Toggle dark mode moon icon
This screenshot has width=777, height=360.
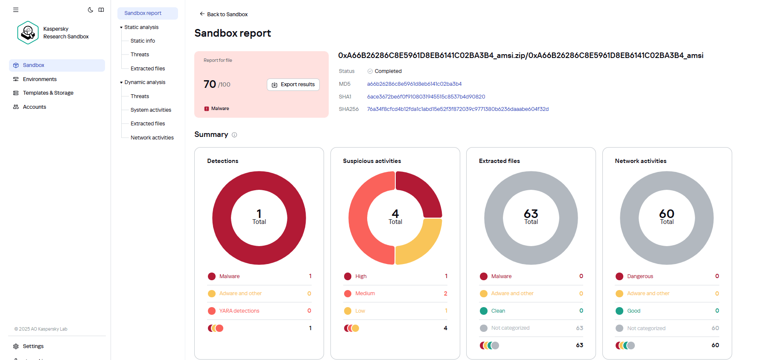(x=91, y=10)
